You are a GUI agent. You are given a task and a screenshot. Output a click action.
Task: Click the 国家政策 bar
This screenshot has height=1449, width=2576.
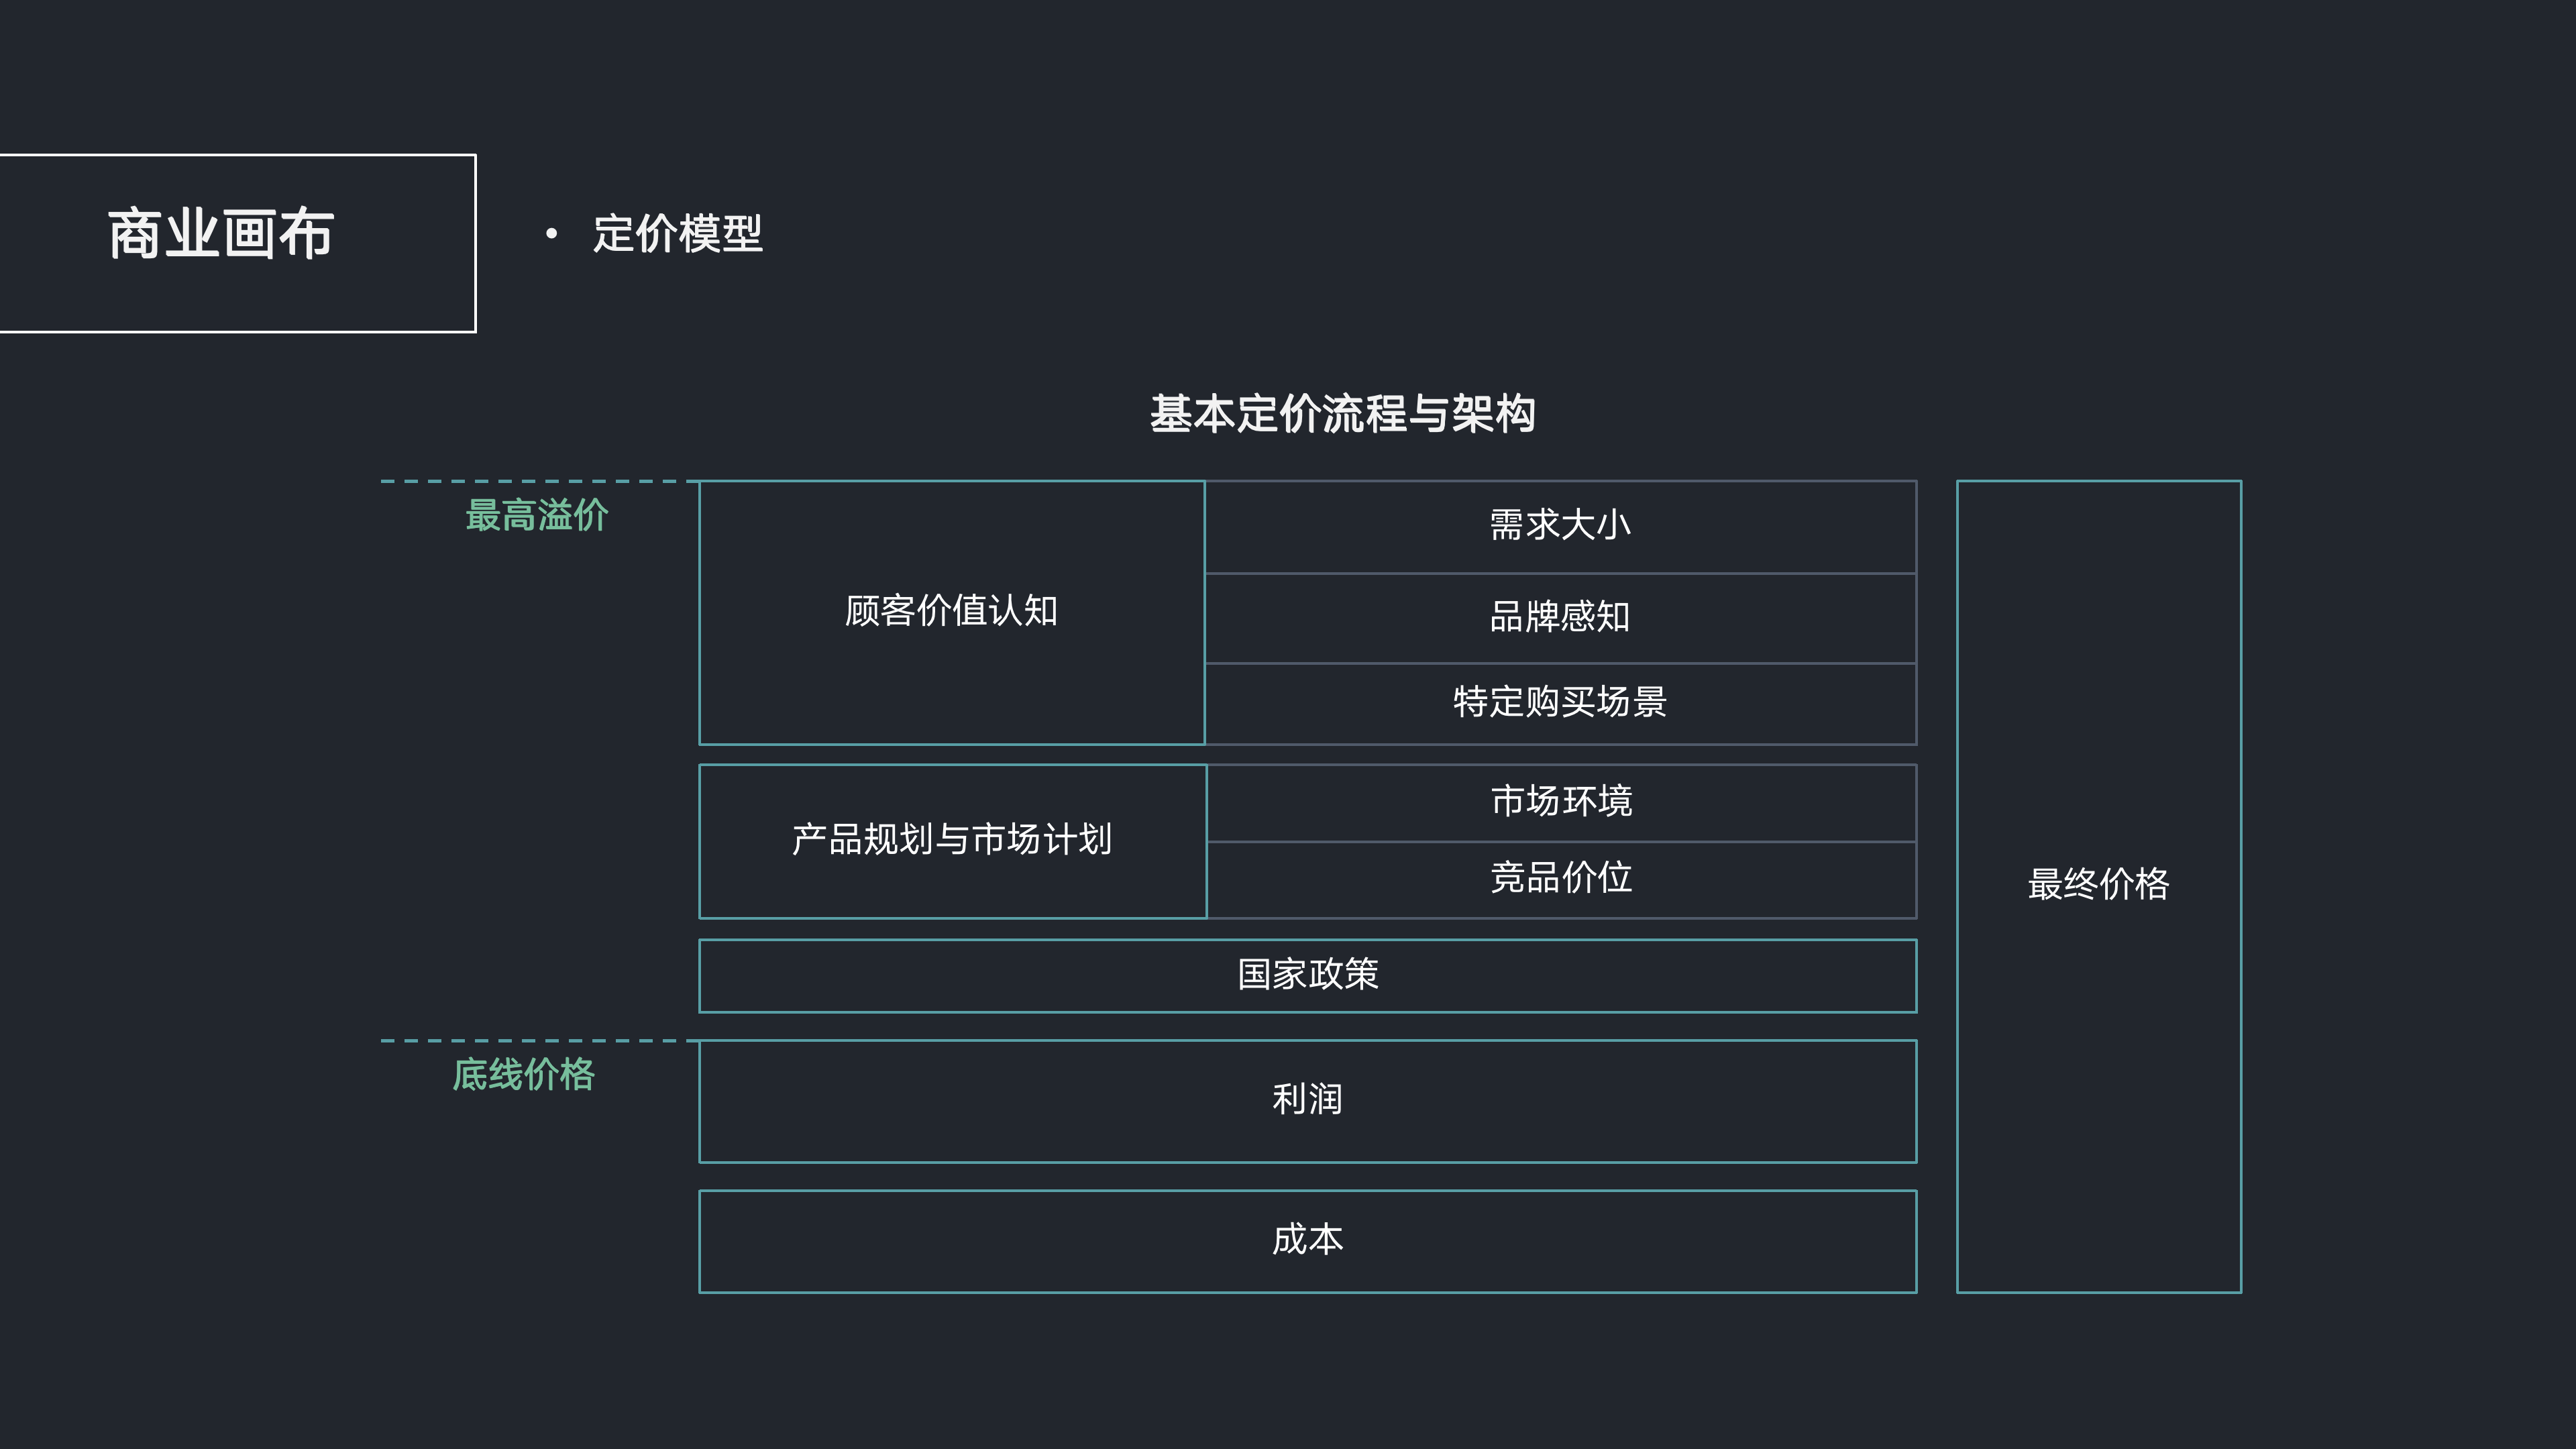tap(1307, 975)
